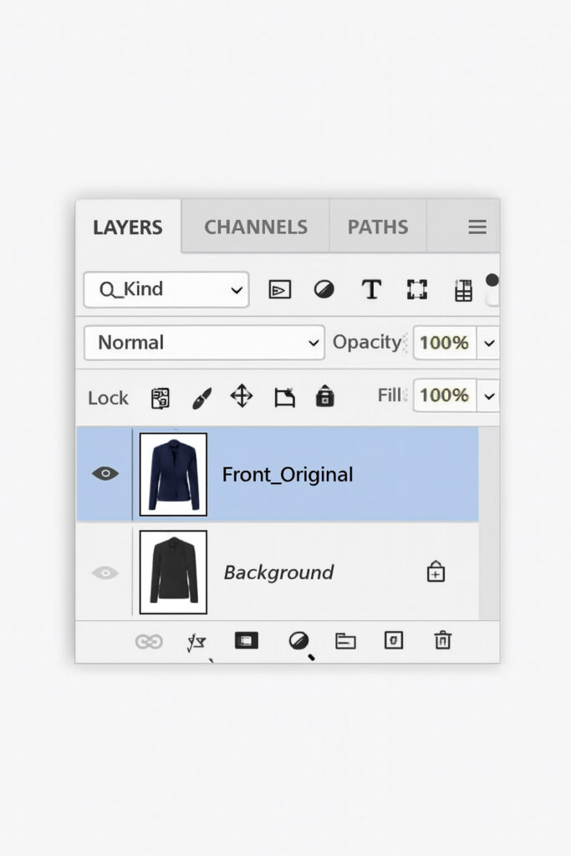
Task: Switch to the Channels tab
Action: [255, 227]
